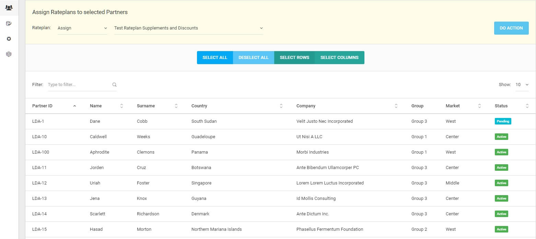Switch to SELECT COLUMNS mode
This screenshot has height=239, width=536.
click(x=339, y=58)
